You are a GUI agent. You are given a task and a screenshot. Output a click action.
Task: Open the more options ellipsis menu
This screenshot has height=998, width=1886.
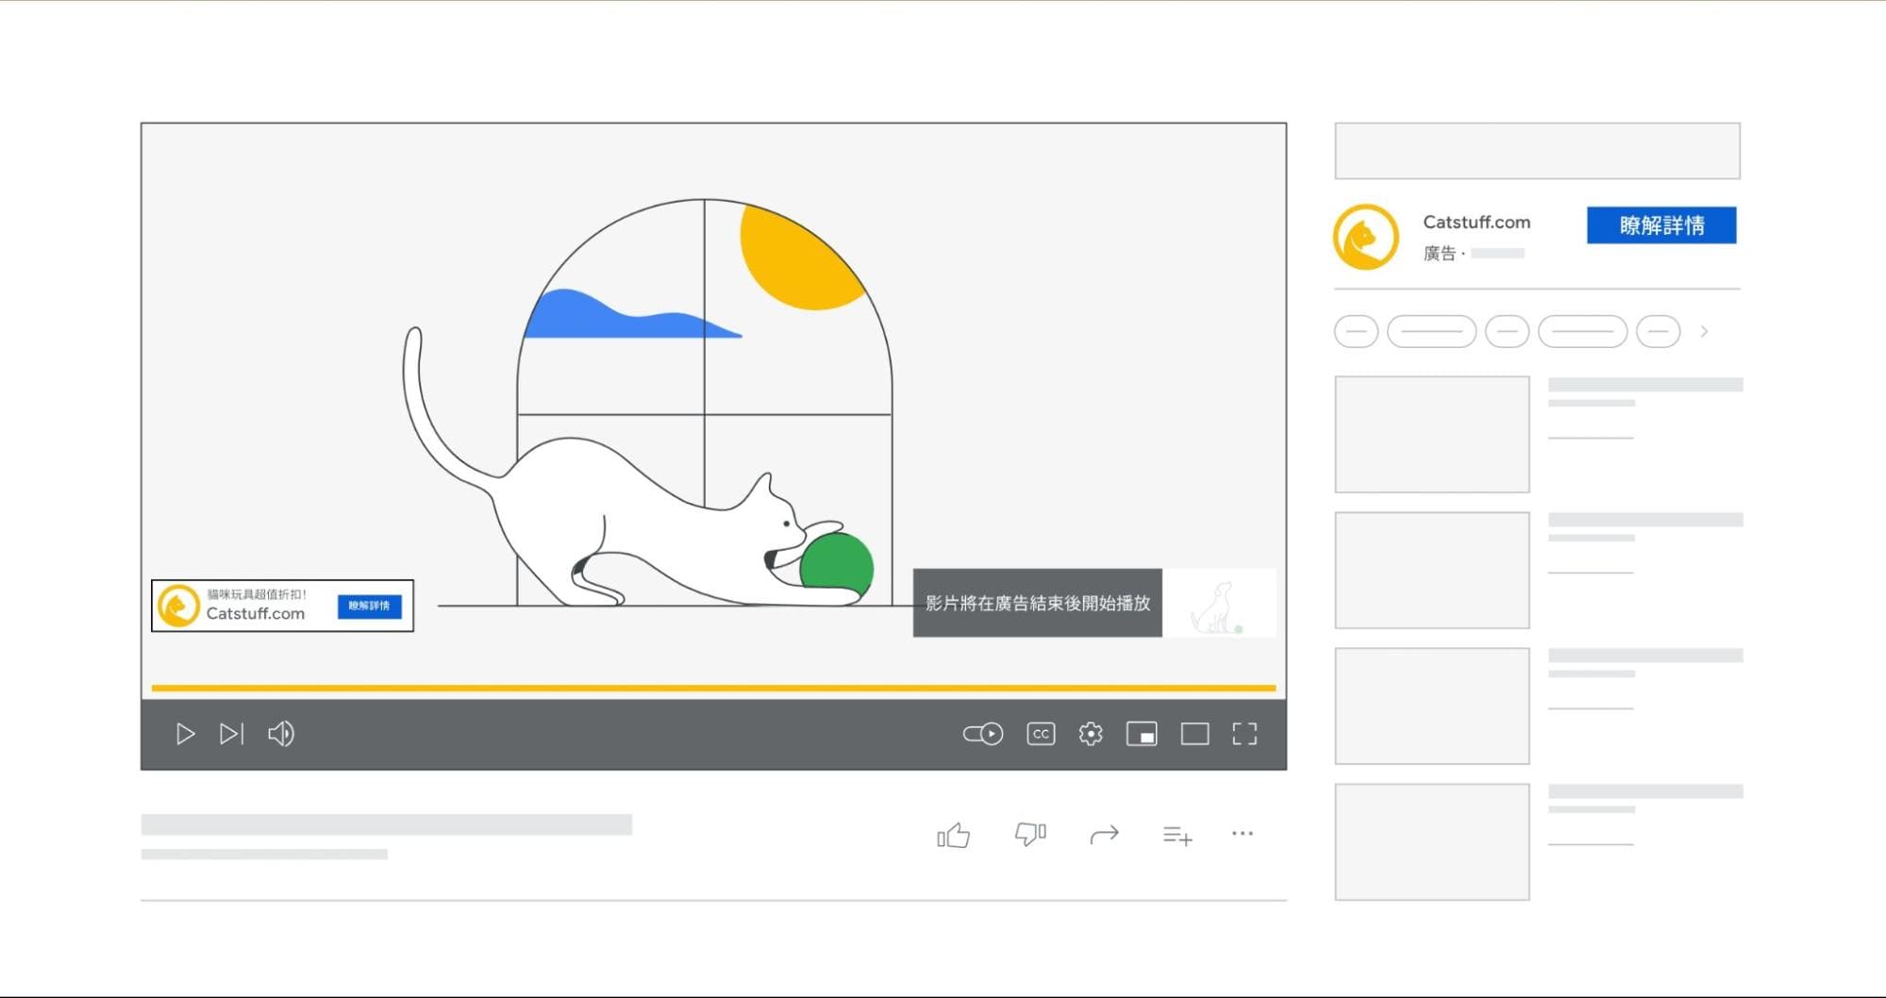(1243, 834)
